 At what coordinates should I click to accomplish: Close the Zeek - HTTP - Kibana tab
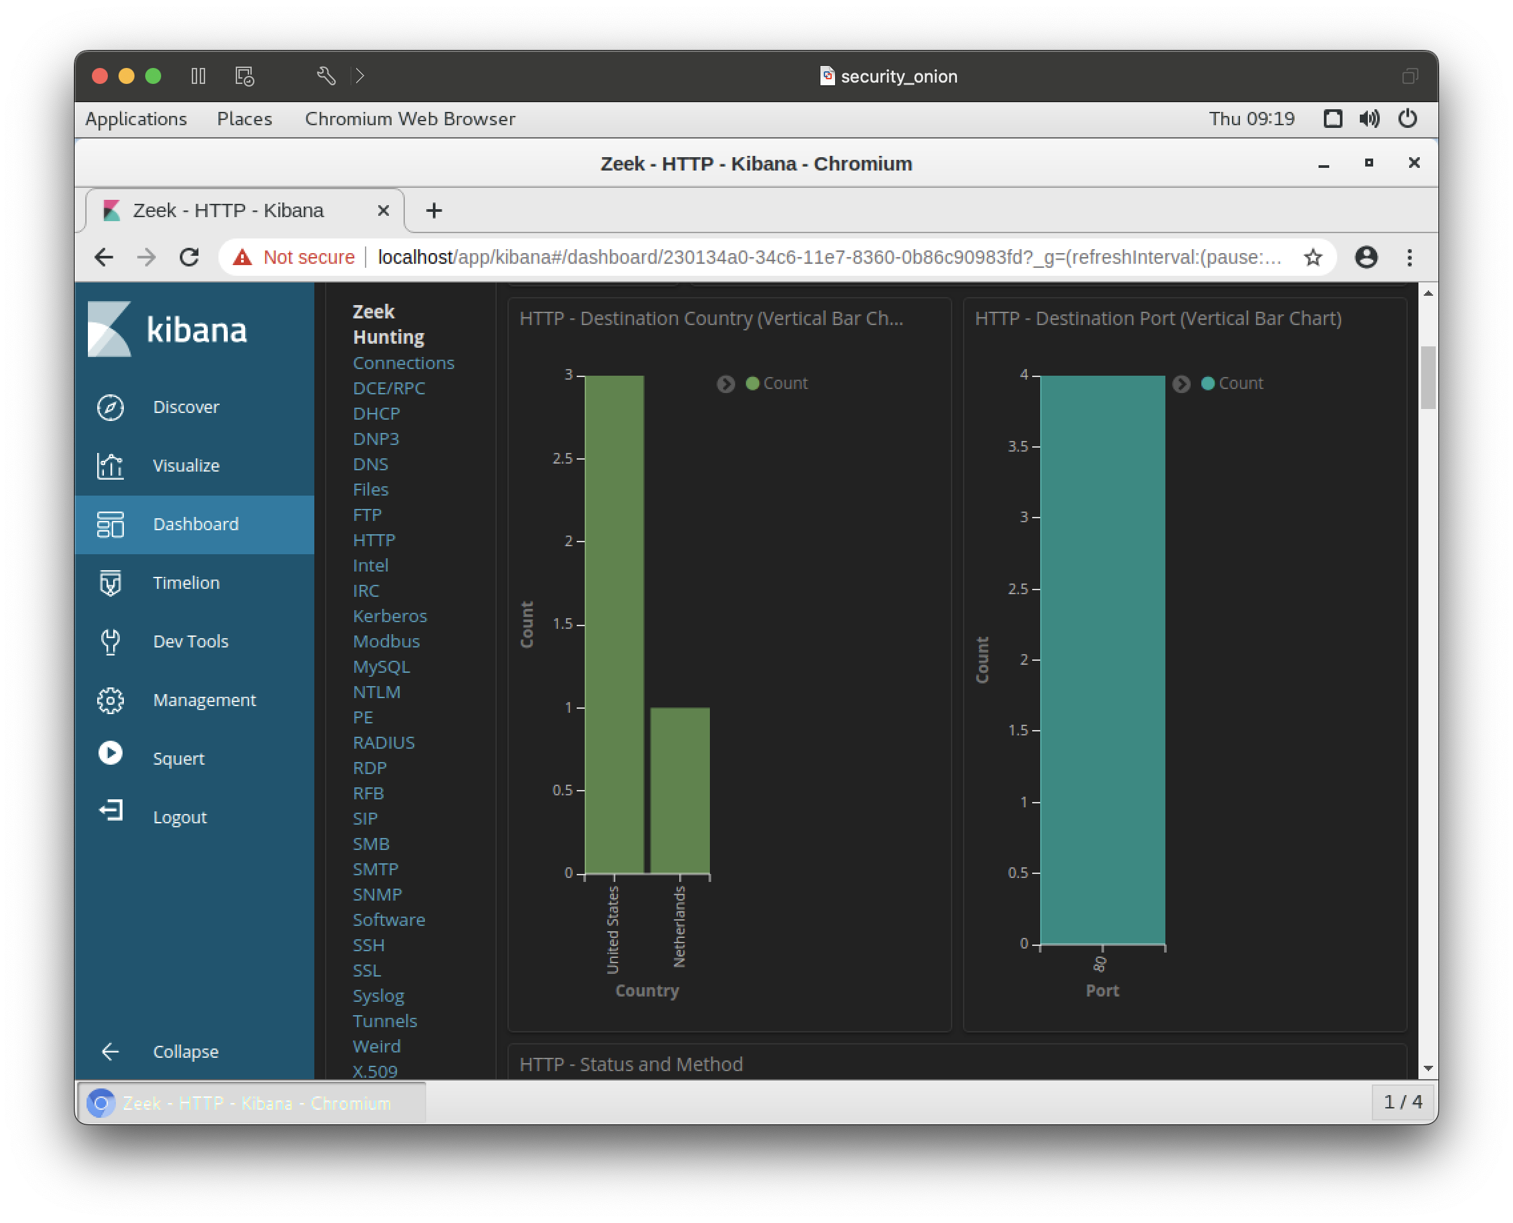(x=383, y=210)
